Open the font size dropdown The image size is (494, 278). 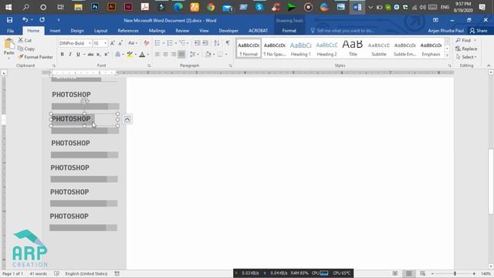[105, 43]
